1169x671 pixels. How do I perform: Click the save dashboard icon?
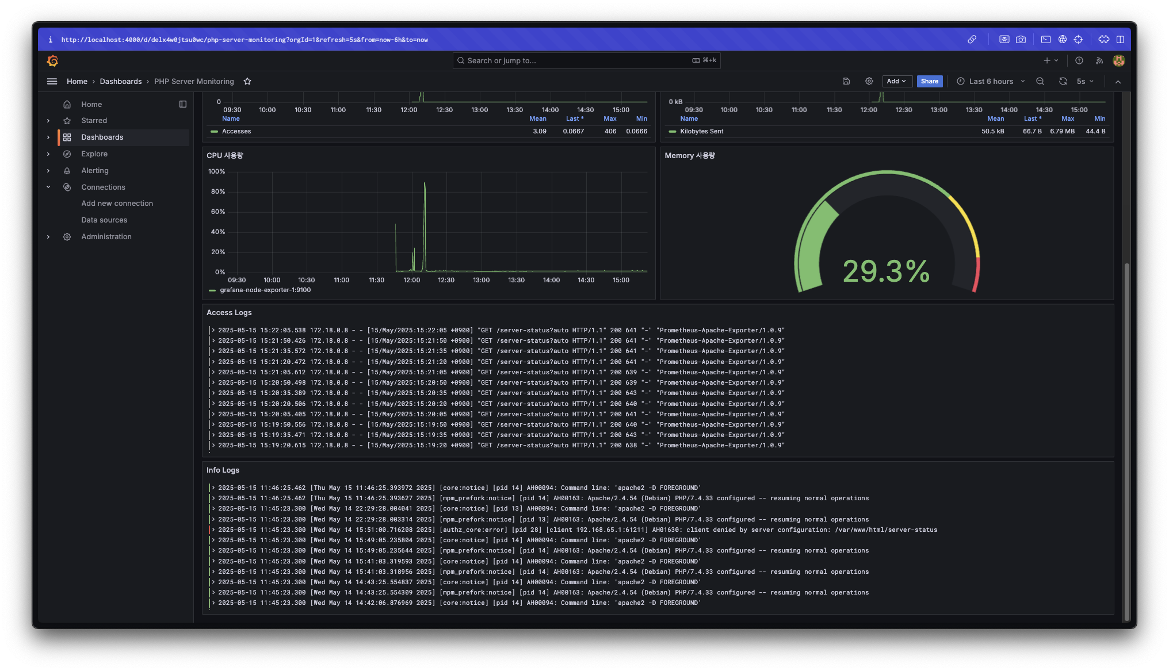[x=846, y=82]
